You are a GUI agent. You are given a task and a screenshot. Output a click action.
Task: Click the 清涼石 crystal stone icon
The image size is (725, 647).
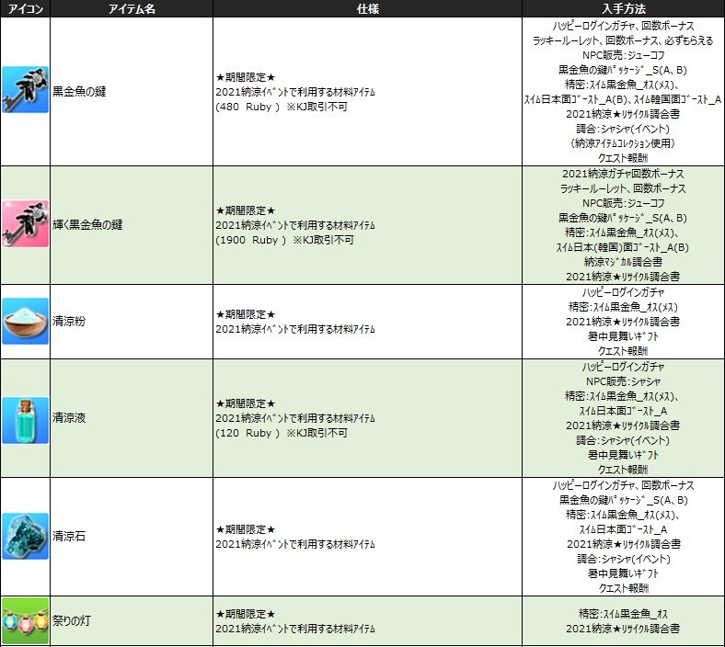click(x=26, y=536)
